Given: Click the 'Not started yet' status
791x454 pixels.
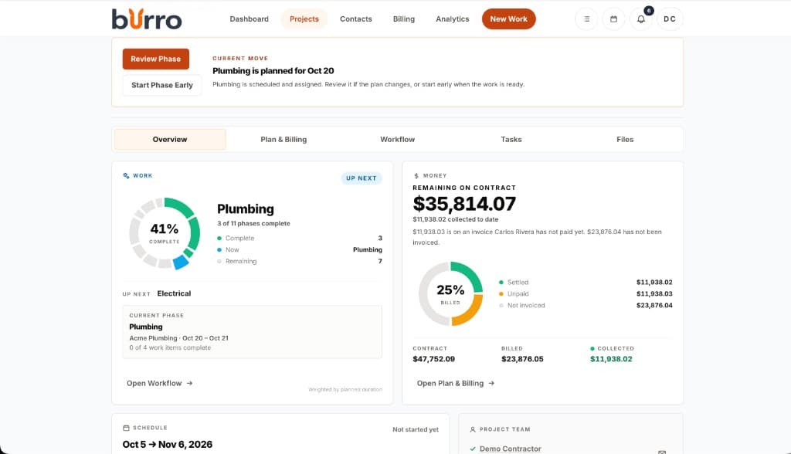Looking at the screenshot, I should (x=415, y=430).
